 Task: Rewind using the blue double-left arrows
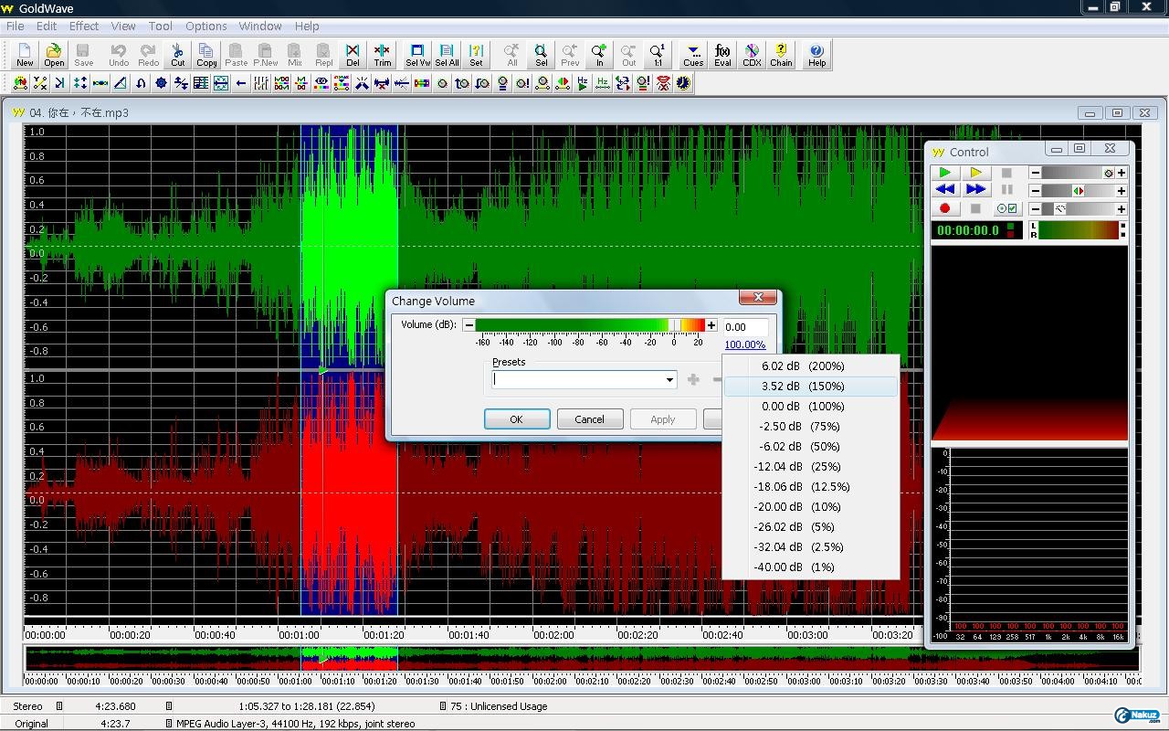point(945,189)
